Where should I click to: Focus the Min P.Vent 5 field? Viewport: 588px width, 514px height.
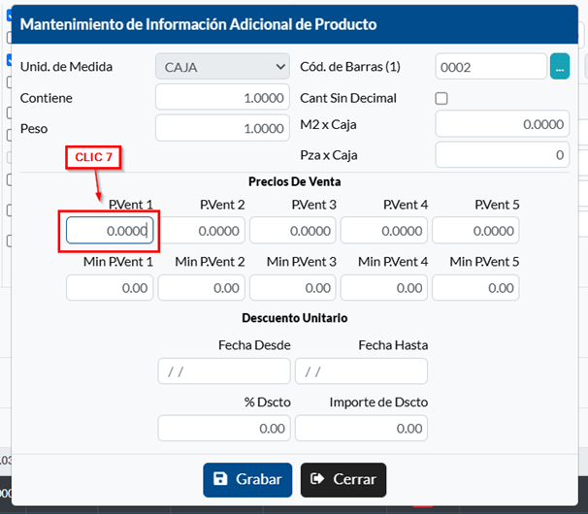tap(475, 288)
